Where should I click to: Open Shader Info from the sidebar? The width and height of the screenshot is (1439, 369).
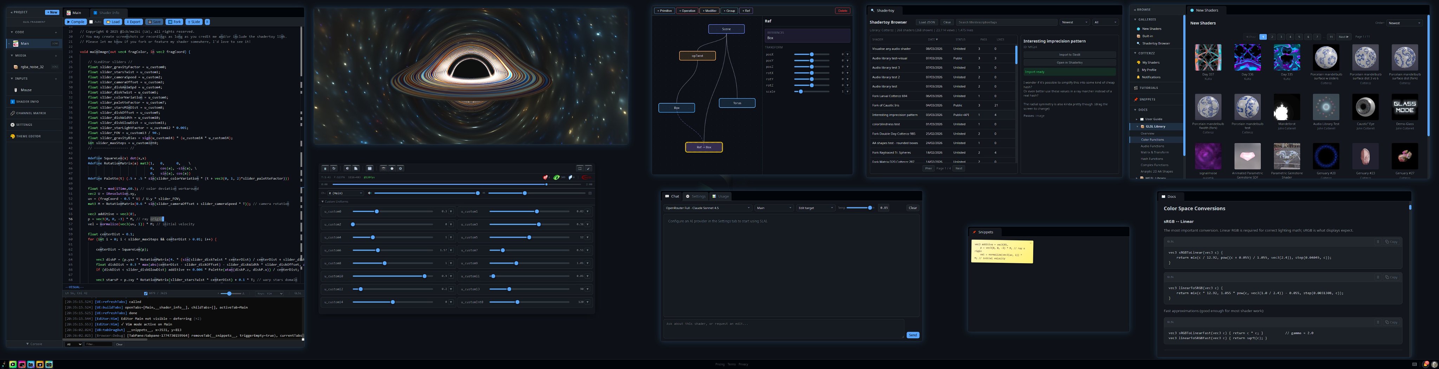pos(33,102)
